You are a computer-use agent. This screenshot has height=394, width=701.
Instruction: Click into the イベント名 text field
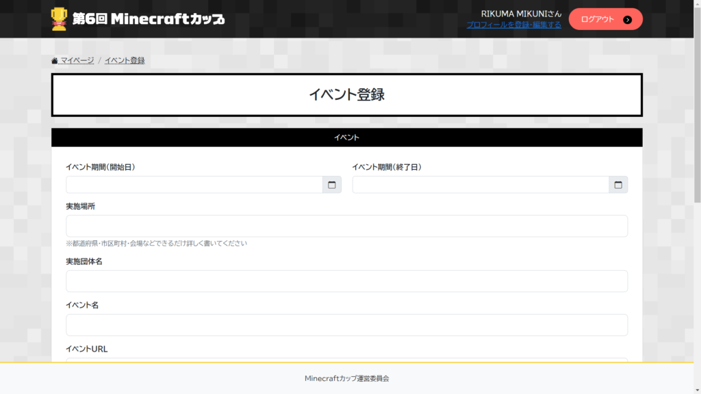[x=346, y=325]
